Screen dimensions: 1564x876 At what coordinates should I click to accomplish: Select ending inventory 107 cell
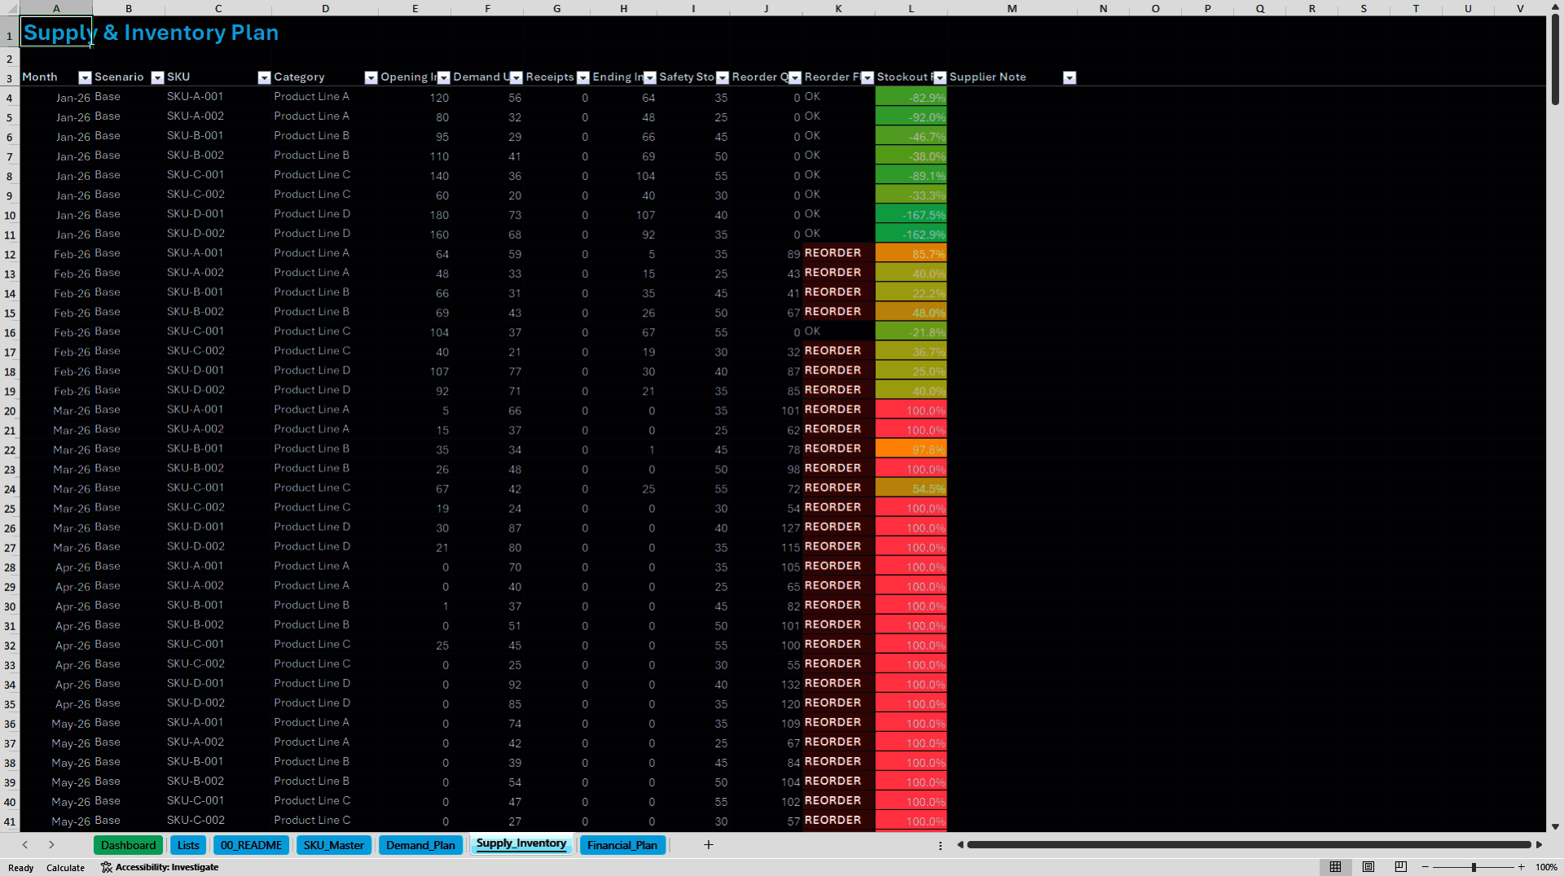pos(623,215)
